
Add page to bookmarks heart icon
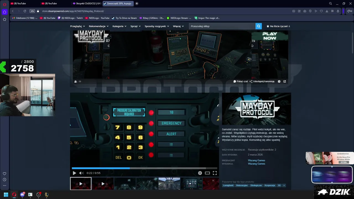[x=321, y=11]
